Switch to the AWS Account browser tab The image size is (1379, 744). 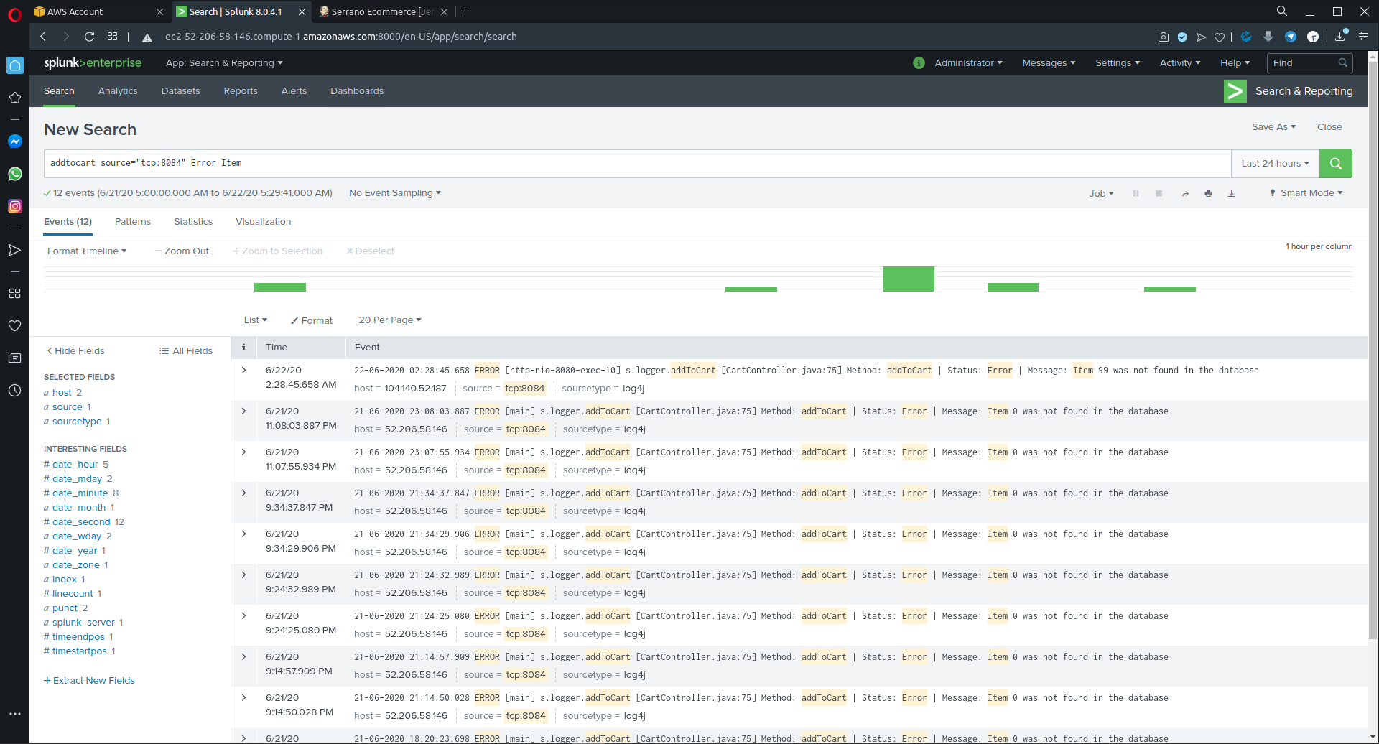click(x=98, y=11)
